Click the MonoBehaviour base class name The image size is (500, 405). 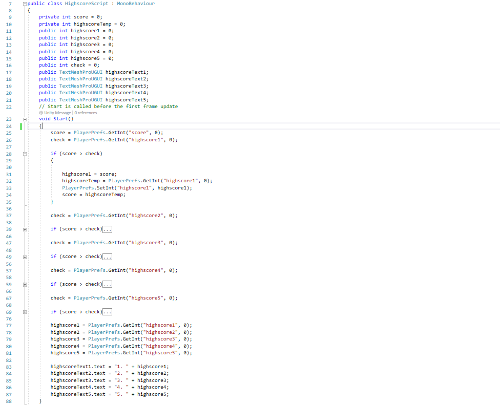coord(136,4)
